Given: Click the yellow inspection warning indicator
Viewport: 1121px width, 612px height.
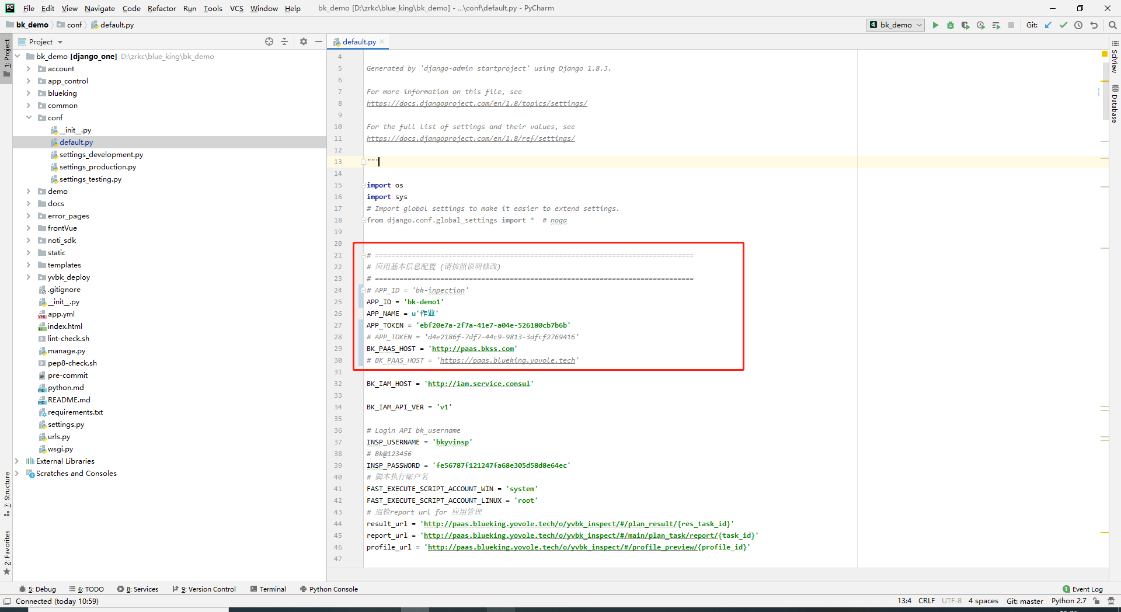Looking at the screenshot, I should (x=1105, y=54).
